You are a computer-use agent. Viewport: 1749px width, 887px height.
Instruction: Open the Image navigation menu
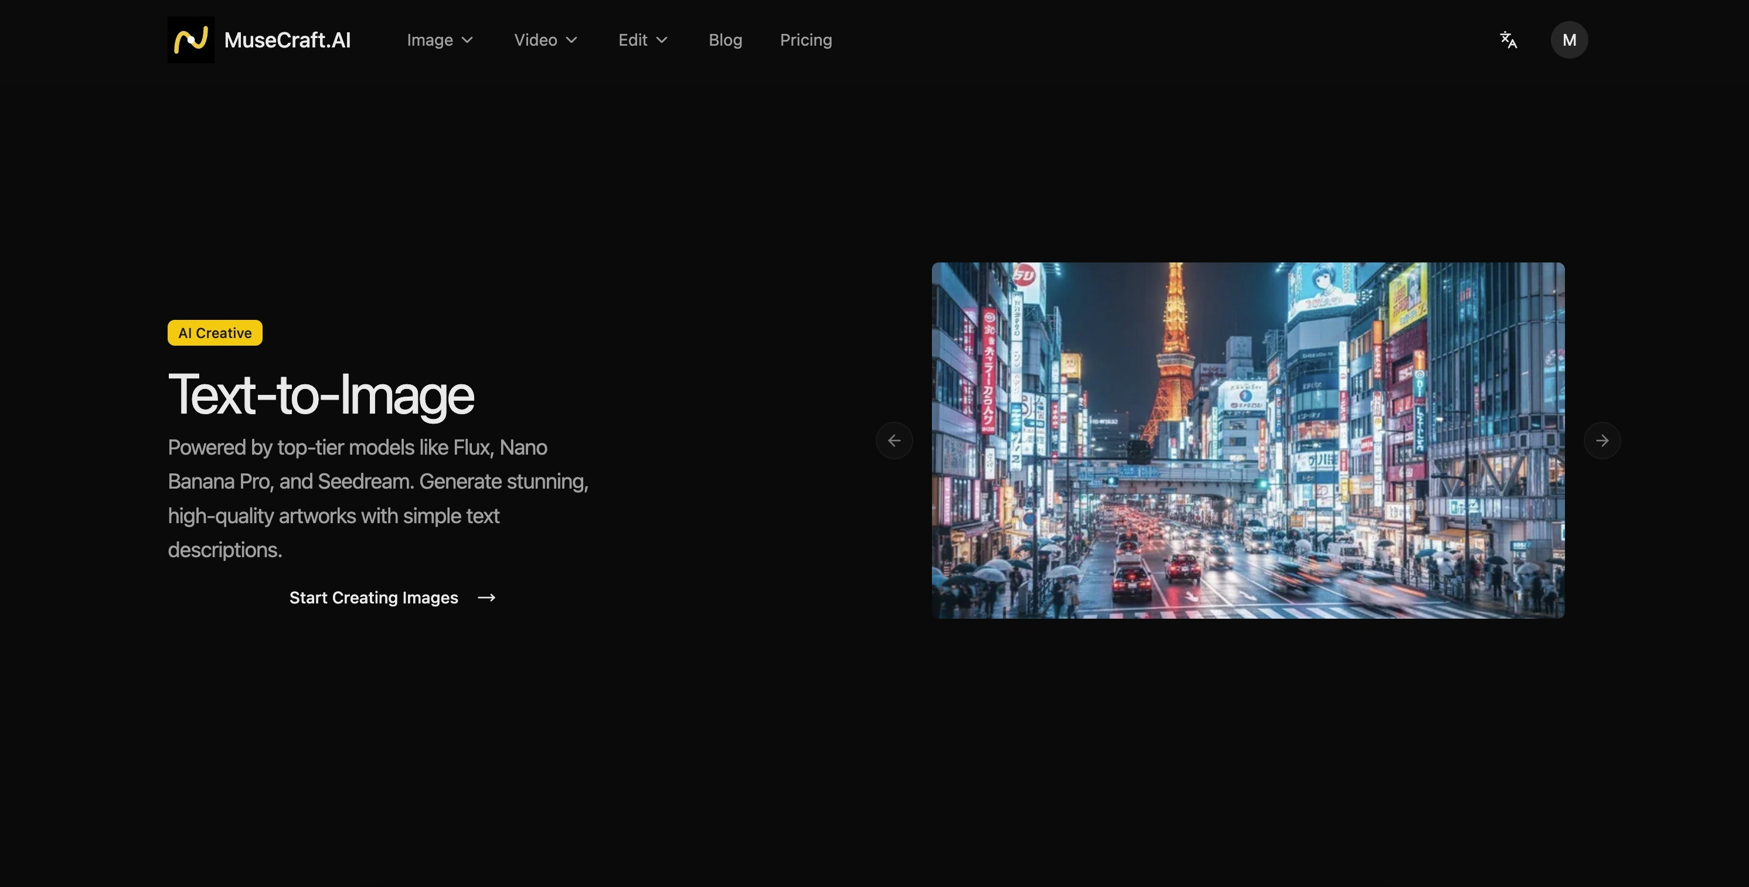tap(430, 40)
